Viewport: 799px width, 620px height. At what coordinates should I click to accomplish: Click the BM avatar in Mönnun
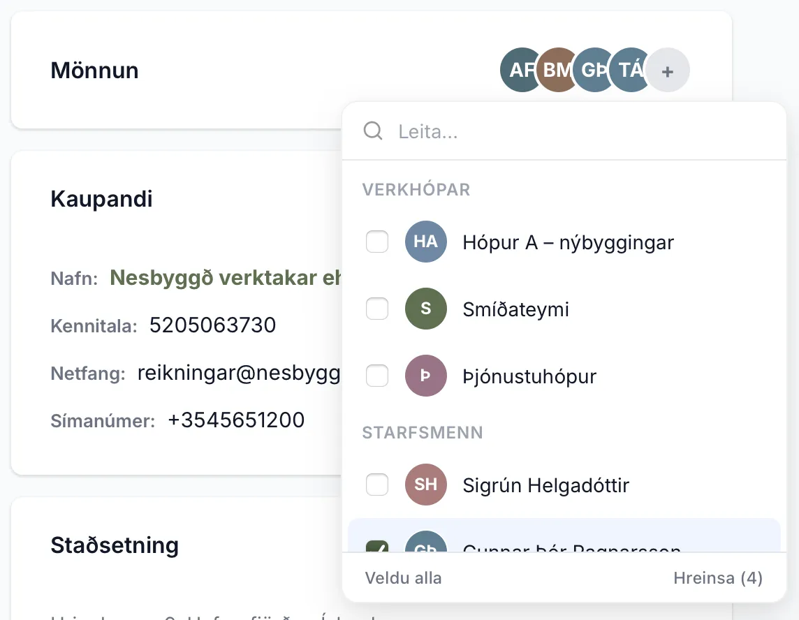coord(557,70)
